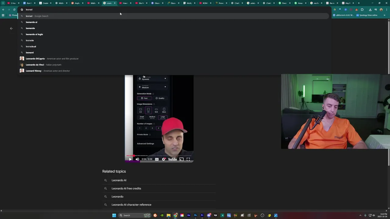Viewport: 390px width, 219px height.
Task: Open the Chrome three-dot menu
Action: pyautogui.click(x=387, y=9)
